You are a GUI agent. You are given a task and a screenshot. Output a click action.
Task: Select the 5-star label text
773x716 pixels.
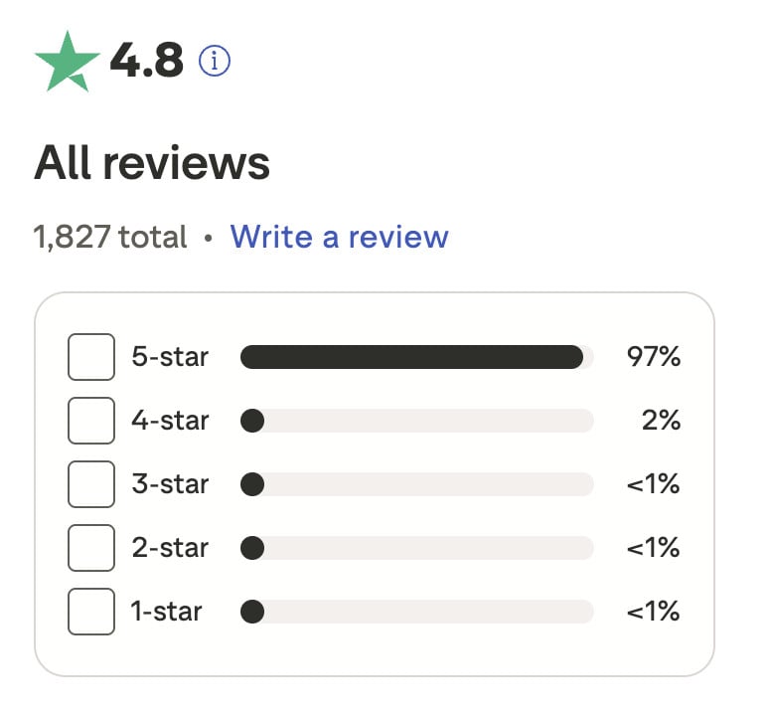click(170, 357)
